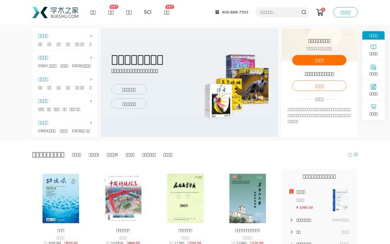
Task: Click rank 2 journal title in ranking list
Action: coord(303,220)
